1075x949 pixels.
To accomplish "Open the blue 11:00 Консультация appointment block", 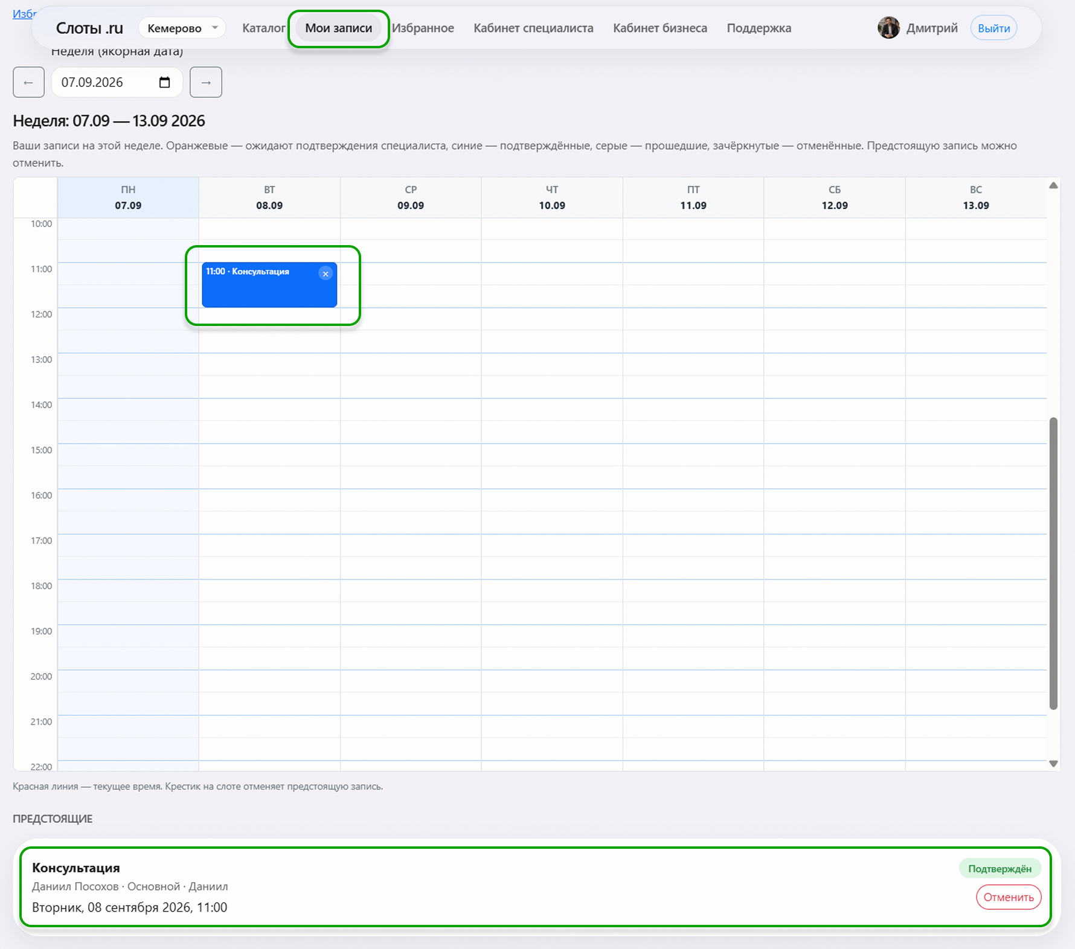I will point(269,285).
